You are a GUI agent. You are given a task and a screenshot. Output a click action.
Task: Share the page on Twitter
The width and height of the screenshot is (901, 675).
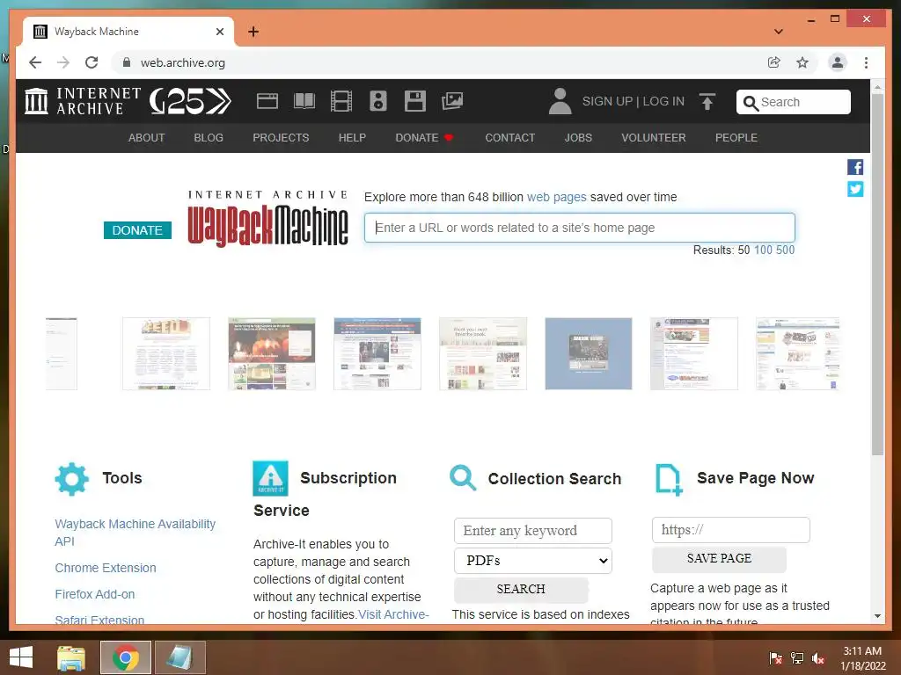point(855,189)
